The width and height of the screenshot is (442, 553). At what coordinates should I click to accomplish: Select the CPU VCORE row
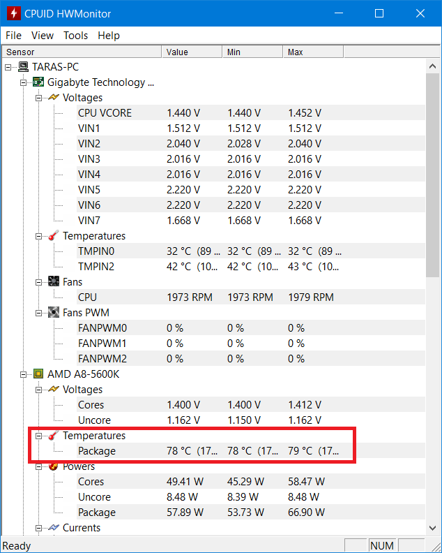[251, 113]
